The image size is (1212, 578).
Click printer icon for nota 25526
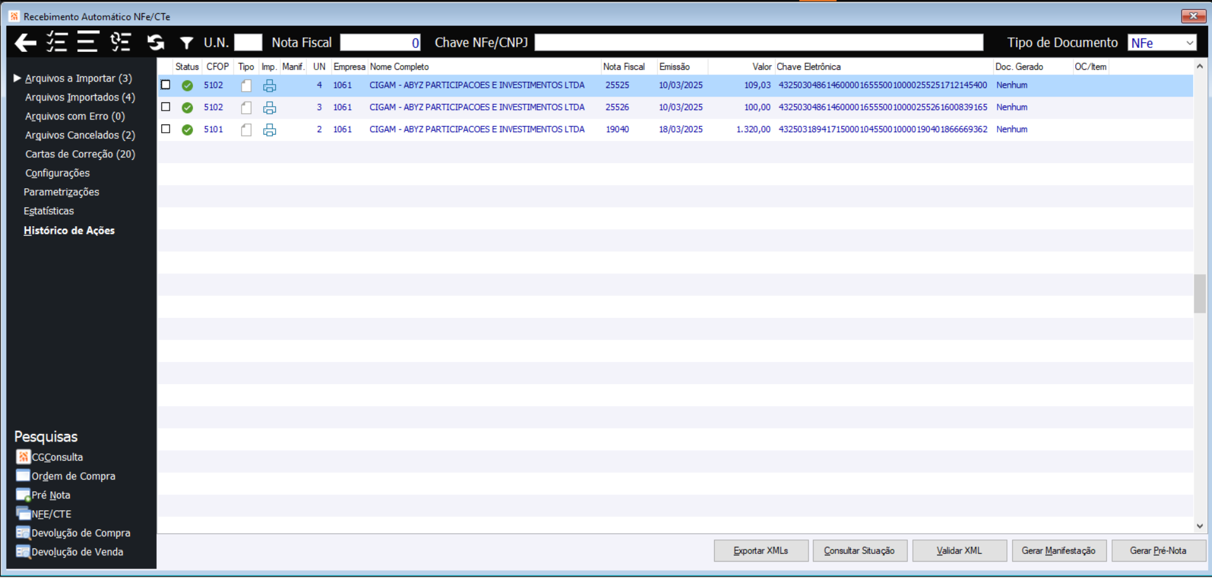(x=269, y=107)
